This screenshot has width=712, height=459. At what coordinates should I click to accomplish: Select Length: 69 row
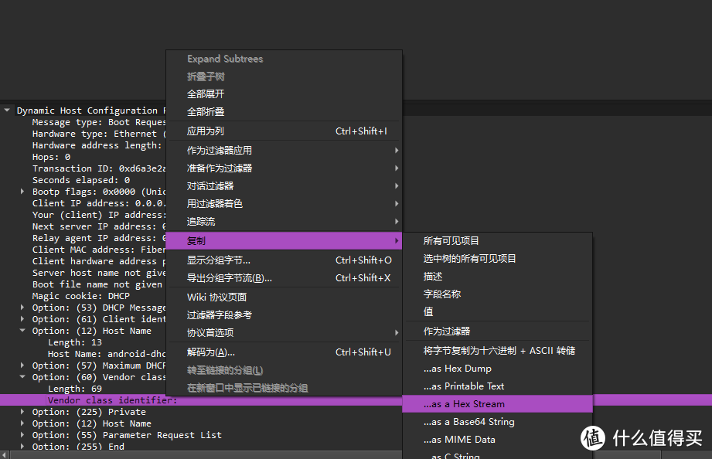[x=75, y=388]
